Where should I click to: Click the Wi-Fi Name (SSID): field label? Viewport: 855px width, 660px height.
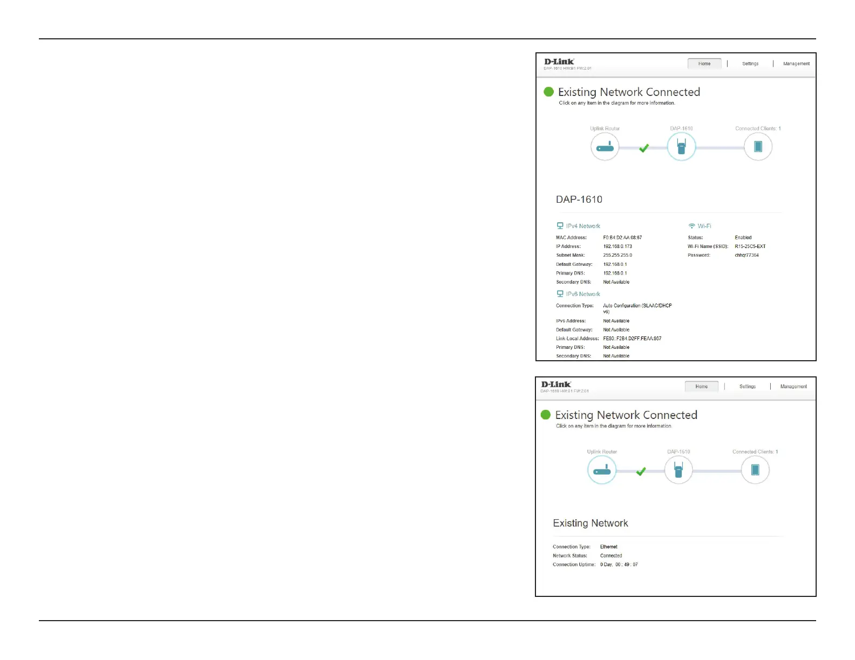click(708, 246)
